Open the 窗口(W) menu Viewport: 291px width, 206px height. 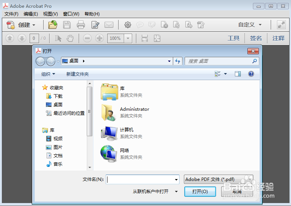(71, 14)
